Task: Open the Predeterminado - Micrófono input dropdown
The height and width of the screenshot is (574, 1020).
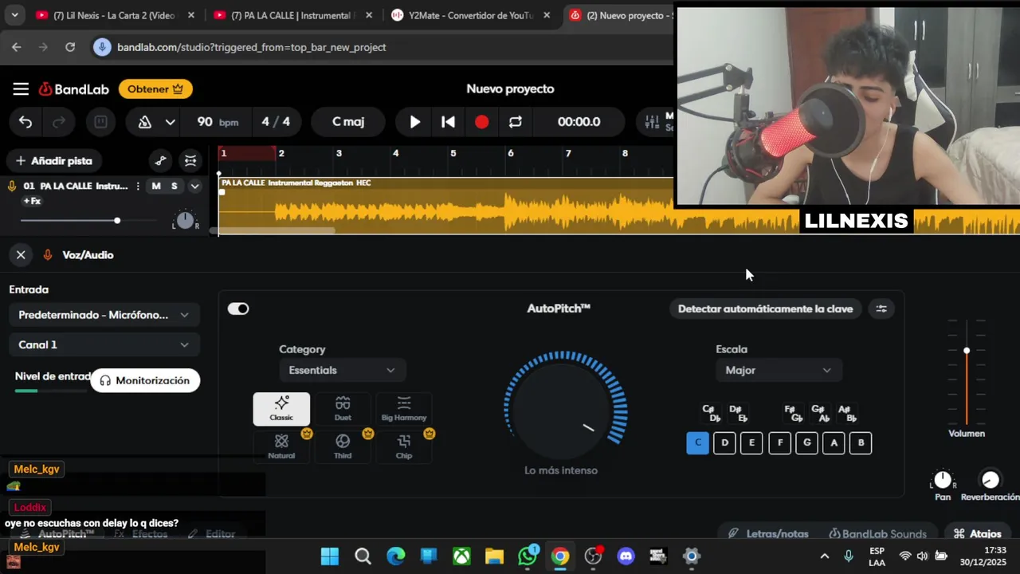Action: point(104,315)
